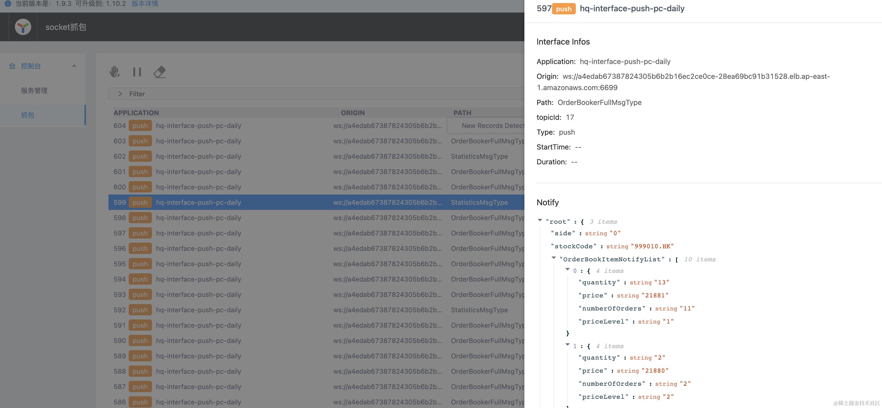Clear records using the eraser icon

point(160,72)
